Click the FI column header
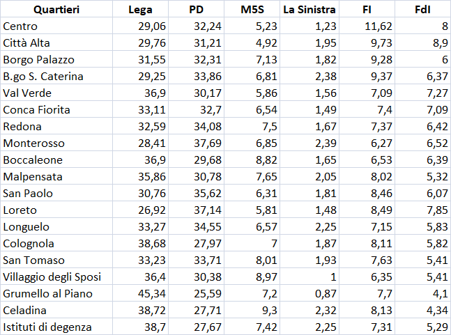 pyautogui.click(x=367, y=10)
